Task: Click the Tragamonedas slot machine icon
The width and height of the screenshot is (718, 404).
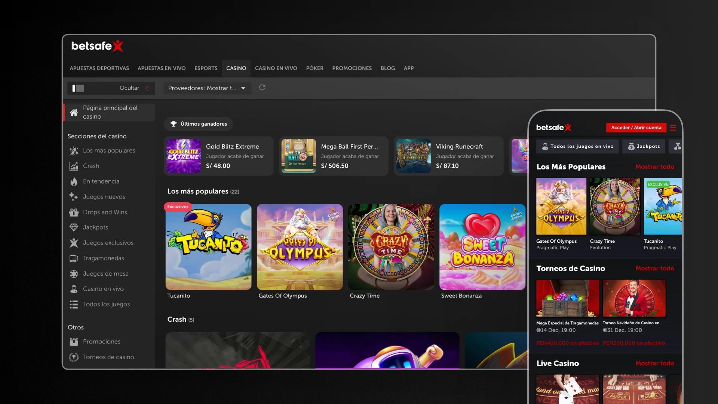Action: click(x=74, y=258)
